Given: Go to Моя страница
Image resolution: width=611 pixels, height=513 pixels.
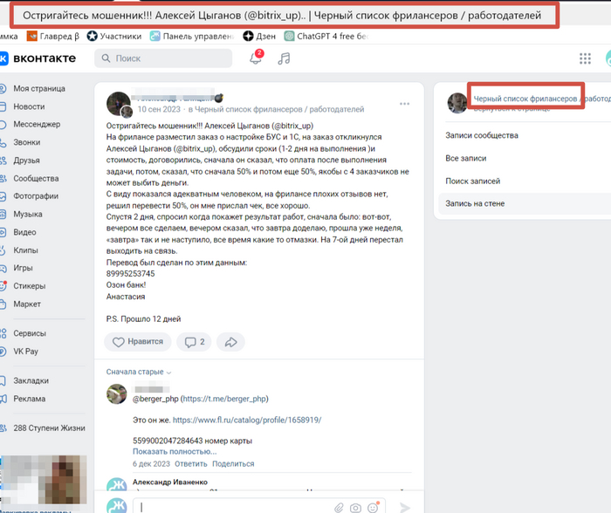Looking at the screenshot, I should 39,88.
